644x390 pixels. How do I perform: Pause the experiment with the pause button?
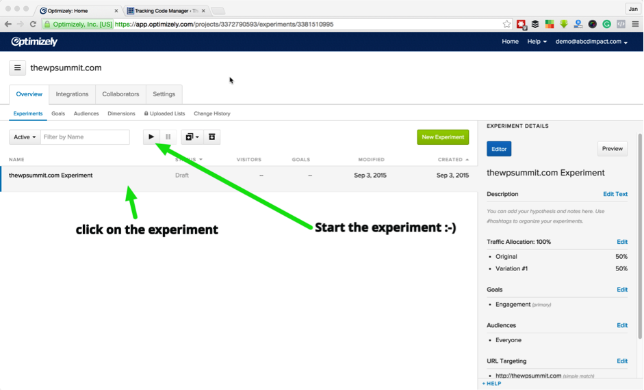tap(168, 137)
